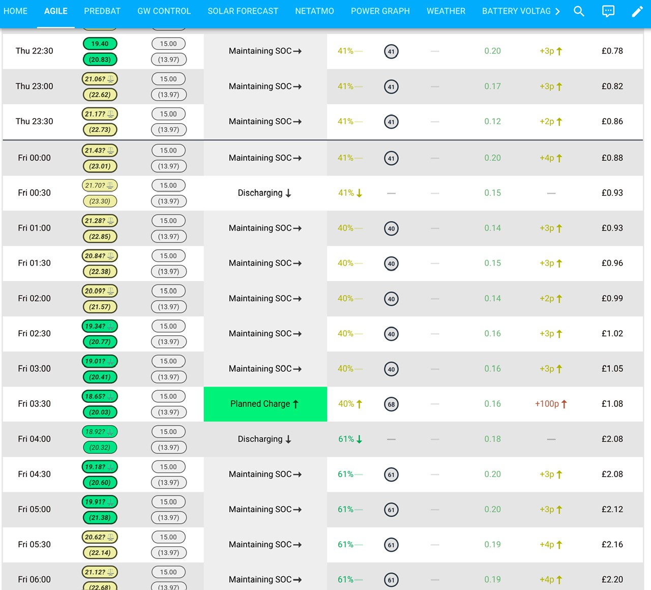Click the +100p cost at Fri 03:30
The image size is (651, 590).
[x=551, y=404]
